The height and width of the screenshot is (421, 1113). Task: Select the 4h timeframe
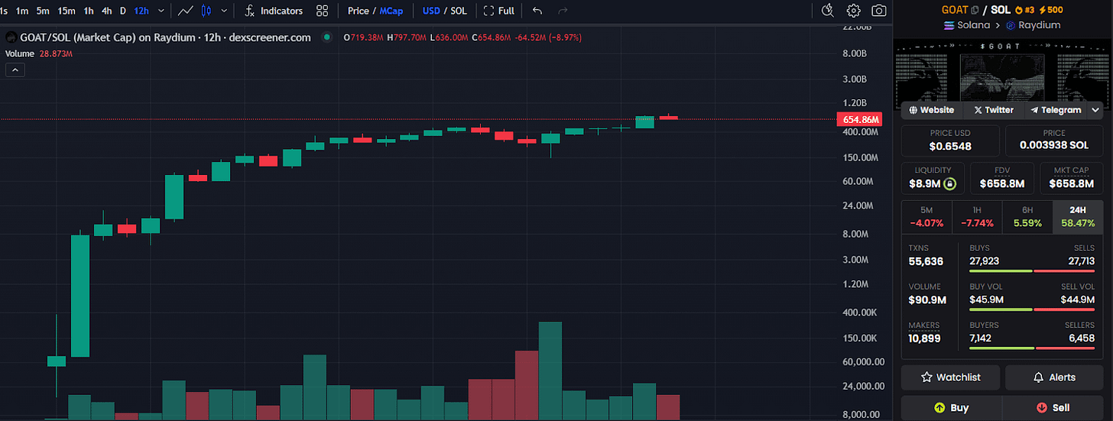(x=106, y=11)
